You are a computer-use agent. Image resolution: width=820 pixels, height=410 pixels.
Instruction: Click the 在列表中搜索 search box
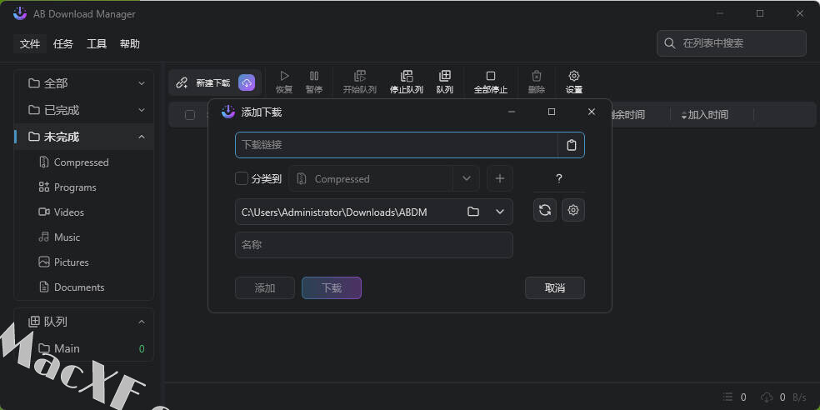pos(732,43)
